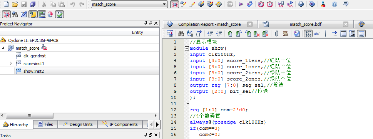Collapse match_score hierarchy node

click(x=3, y=48)
